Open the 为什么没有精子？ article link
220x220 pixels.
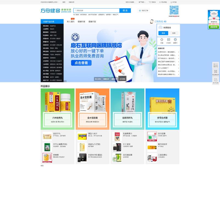click(163, 68)
